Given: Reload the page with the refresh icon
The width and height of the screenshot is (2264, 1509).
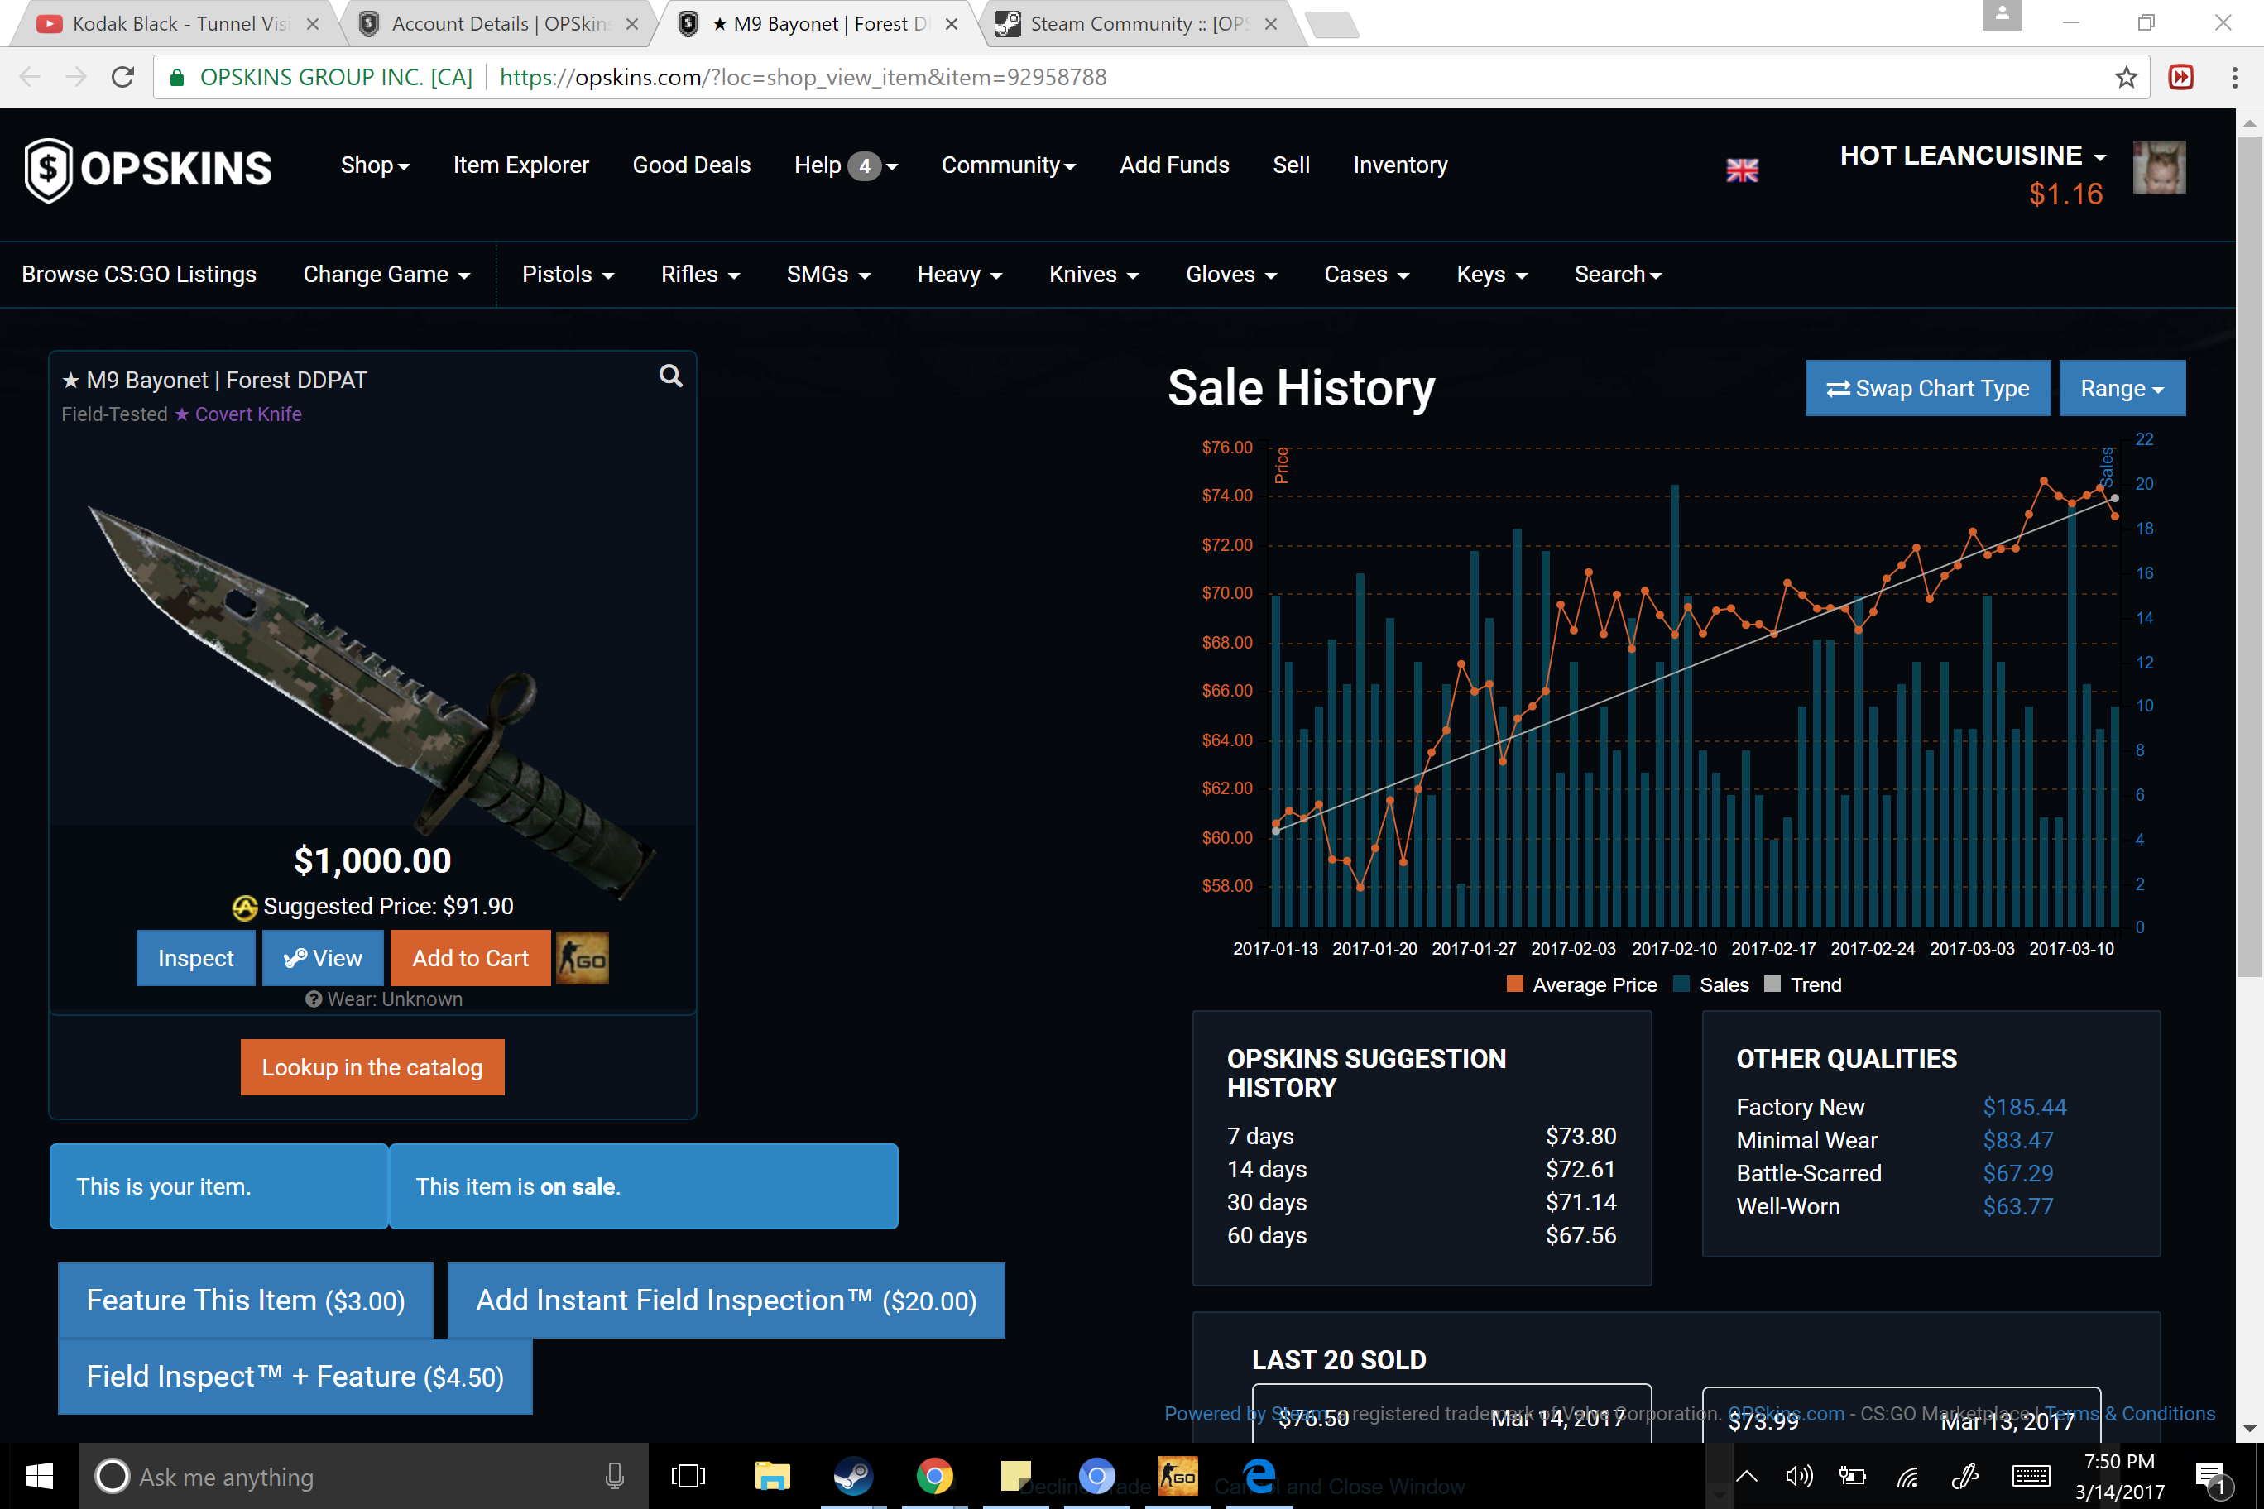Looking at the screenshot, I should (123, 77).
